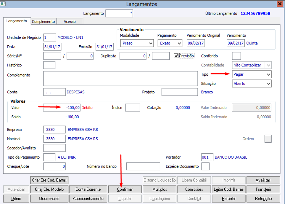Click the Complemento text area
This screenshot has height=204, width=285.
120,79
